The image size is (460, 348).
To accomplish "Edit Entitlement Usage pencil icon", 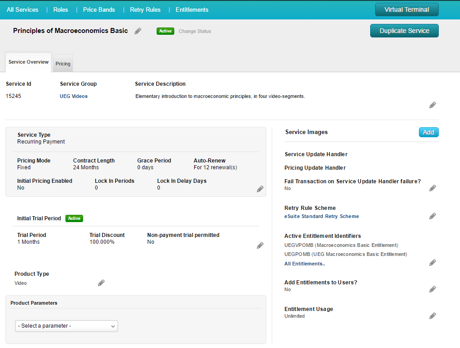I will (x=432, y=316).
